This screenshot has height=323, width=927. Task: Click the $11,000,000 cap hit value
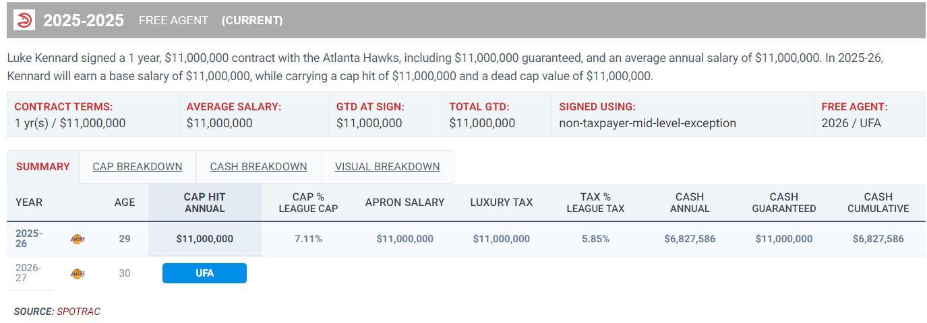pyautogui.click(x=204, y=239)
